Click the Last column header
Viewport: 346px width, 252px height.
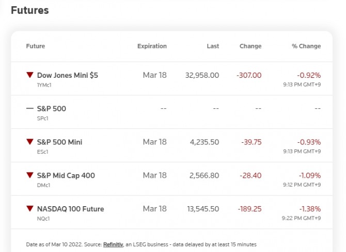[213, 46]
